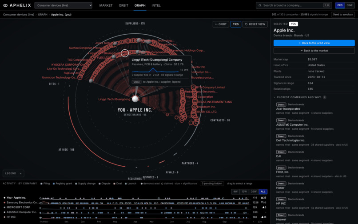Select the 26W time range
Viewport: 358px width, 224px height.
254,192
